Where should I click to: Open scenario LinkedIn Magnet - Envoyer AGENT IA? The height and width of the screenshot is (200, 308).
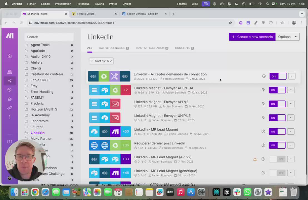[x=164, y=88]
